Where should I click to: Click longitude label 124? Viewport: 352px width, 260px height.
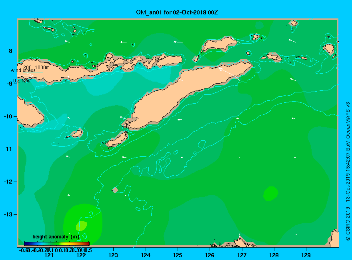(146, 255)
